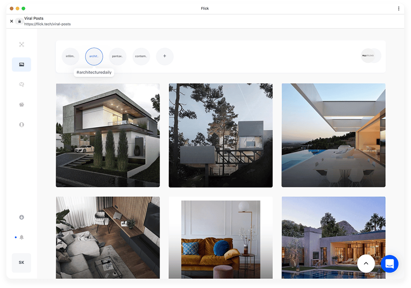
Task: Click the piggy bank sidebar icon
Action: 22,105
